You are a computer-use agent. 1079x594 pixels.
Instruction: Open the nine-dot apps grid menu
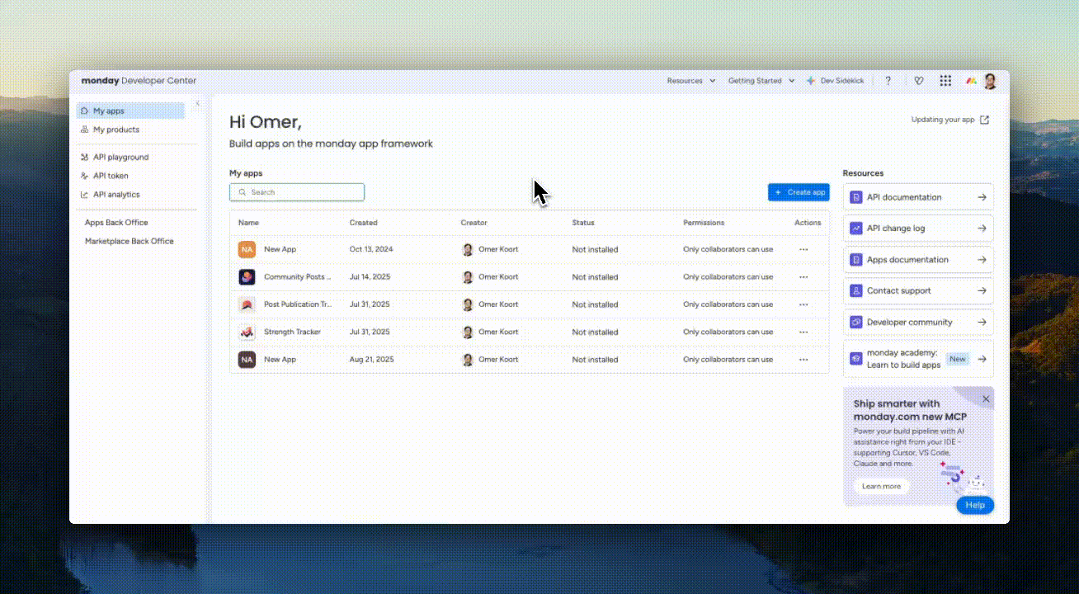[945, 81]
